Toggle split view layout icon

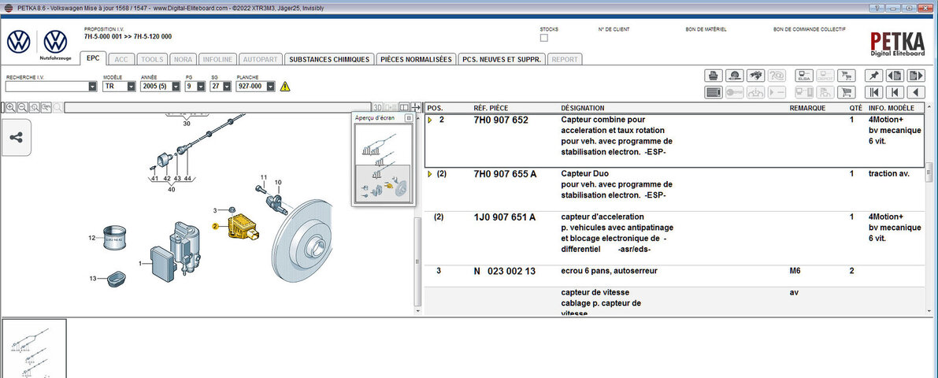(x=404, y=108)
